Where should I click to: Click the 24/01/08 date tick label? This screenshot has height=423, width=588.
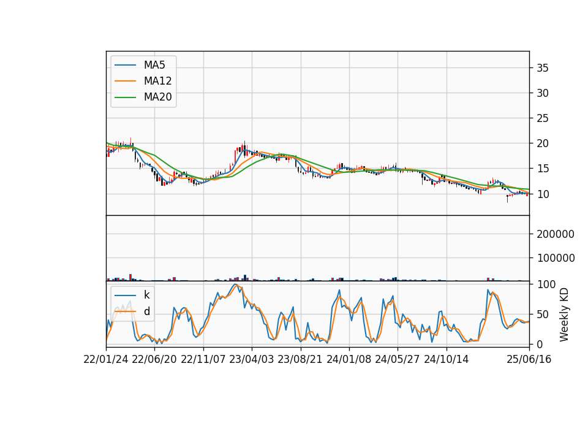349,359
